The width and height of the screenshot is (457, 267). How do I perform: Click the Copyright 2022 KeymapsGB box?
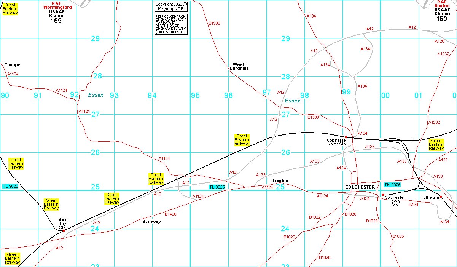pyautogui.click(x=171, y=6)
